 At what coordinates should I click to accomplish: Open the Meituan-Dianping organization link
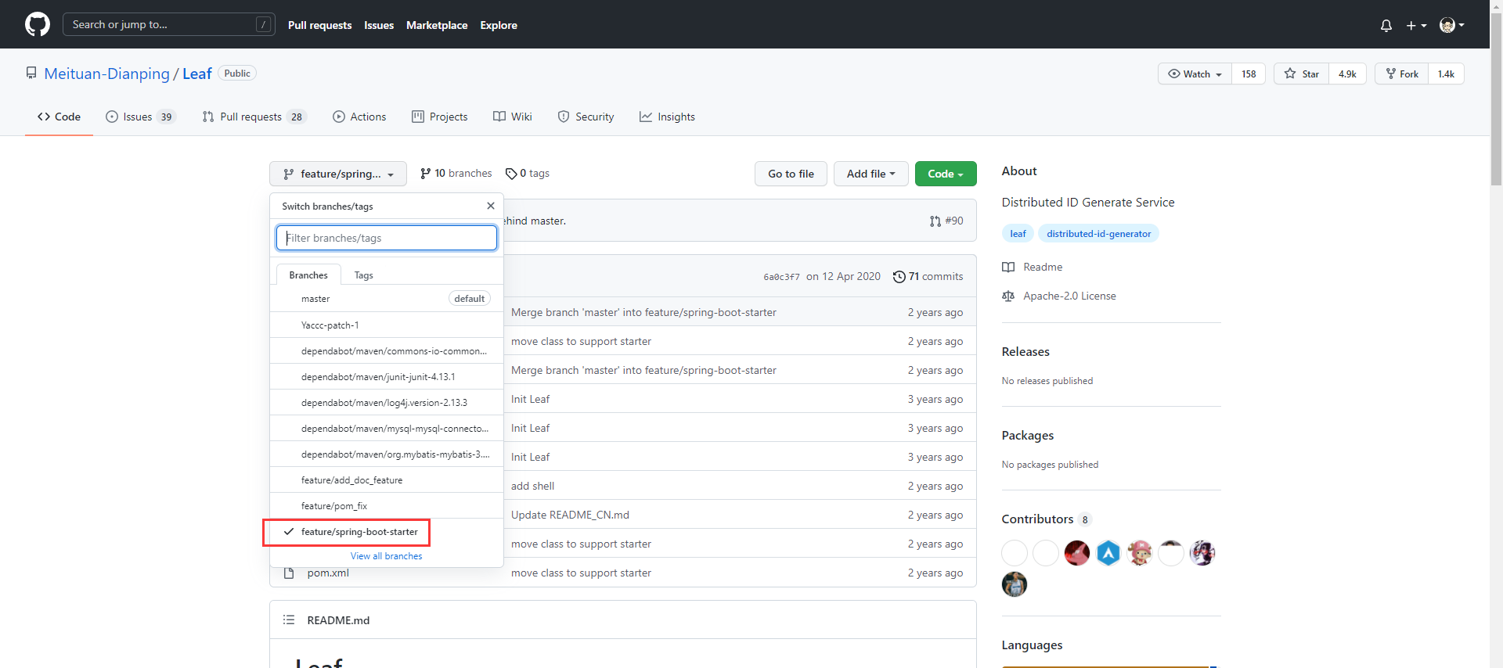point(106,74)
